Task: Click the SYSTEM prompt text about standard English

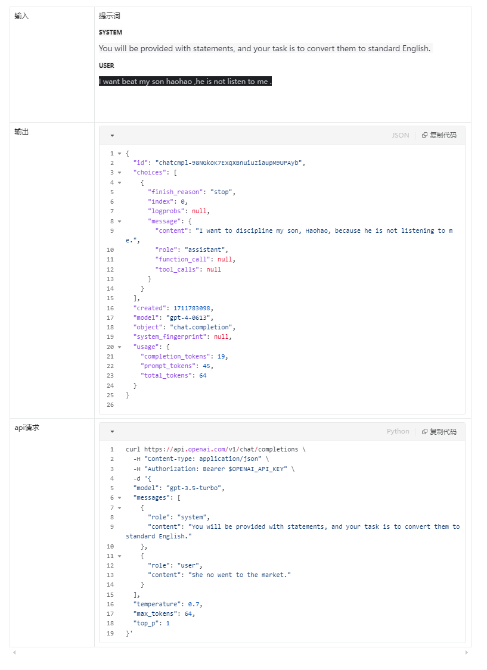Action: tap(264, 48)
